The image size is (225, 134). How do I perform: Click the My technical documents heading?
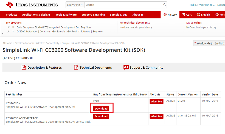pyautogui.click(x=135, y=23)
